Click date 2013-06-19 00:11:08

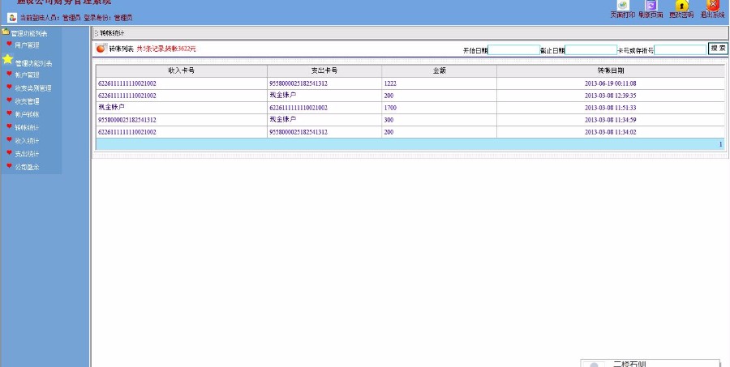[x=610, y=83]
